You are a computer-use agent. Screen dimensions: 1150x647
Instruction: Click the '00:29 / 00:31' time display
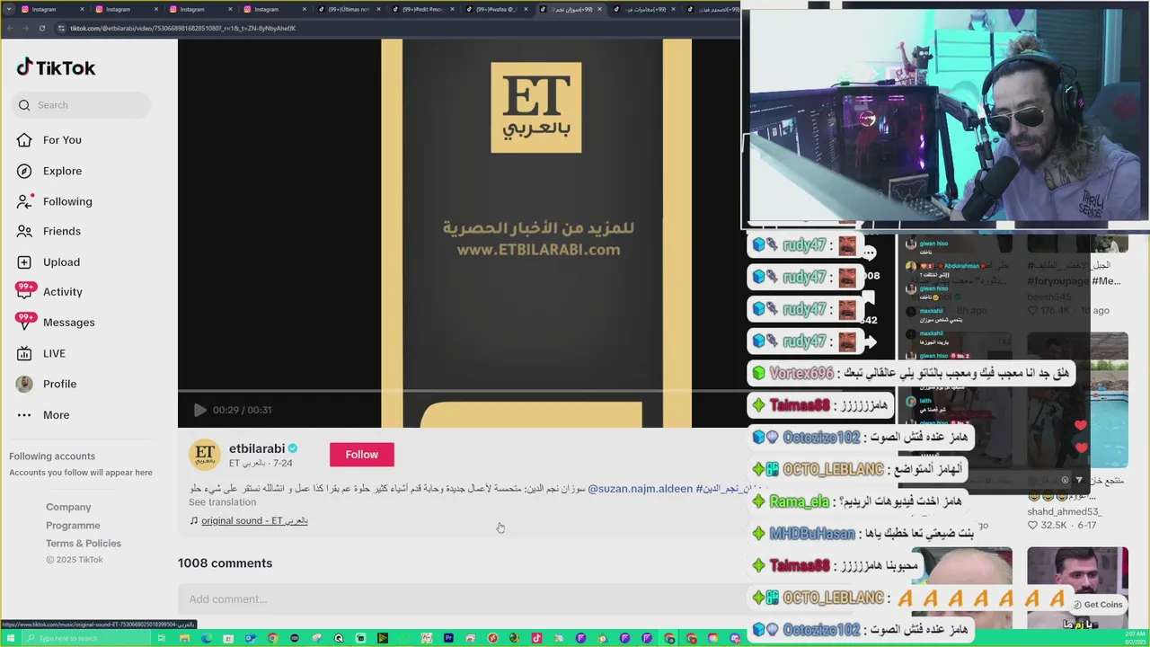(x=242, y=410)
